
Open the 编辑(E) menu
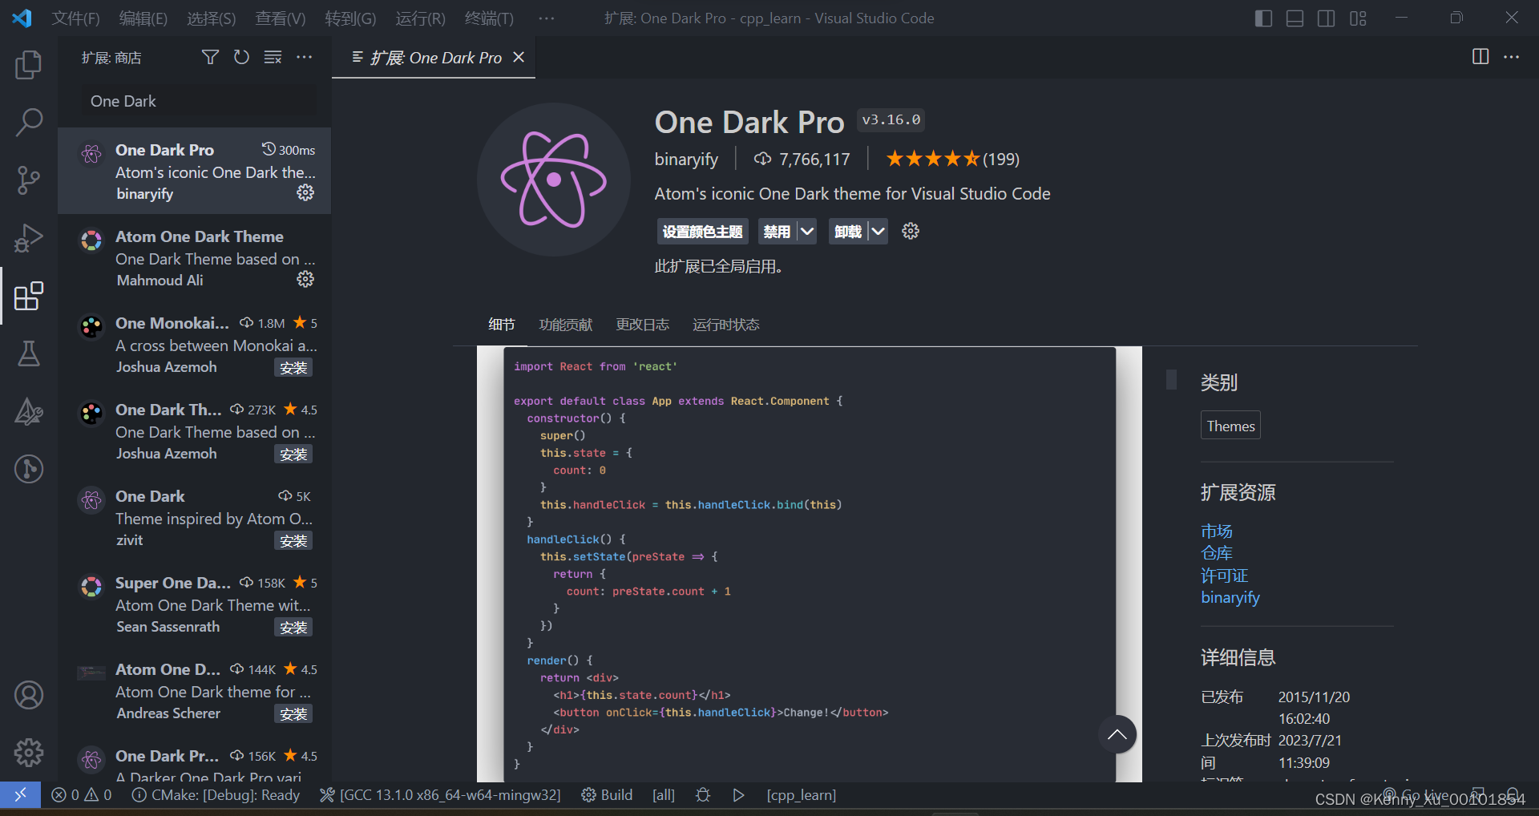(x=143, y=18)
